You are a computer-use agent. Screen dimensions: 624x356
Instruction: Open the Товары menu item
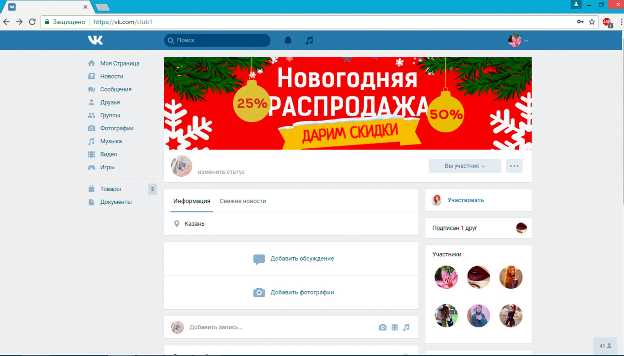click(x=110, y=189)
